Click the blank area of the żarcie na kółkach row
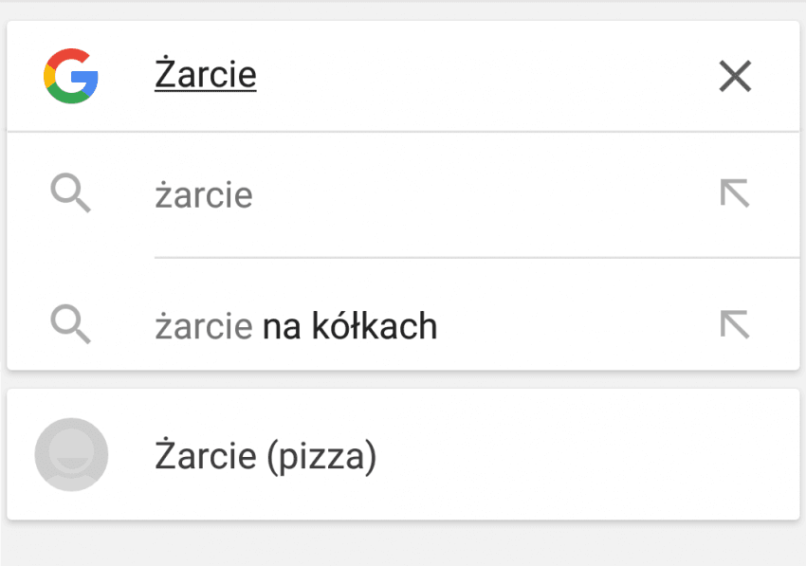This screenshot has height=566, width=806. click(x=576, y=326)
